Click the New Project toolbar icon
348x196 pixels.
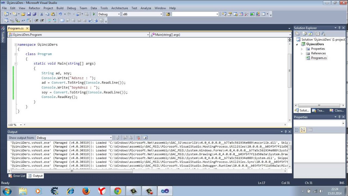(x=6, y=14)
